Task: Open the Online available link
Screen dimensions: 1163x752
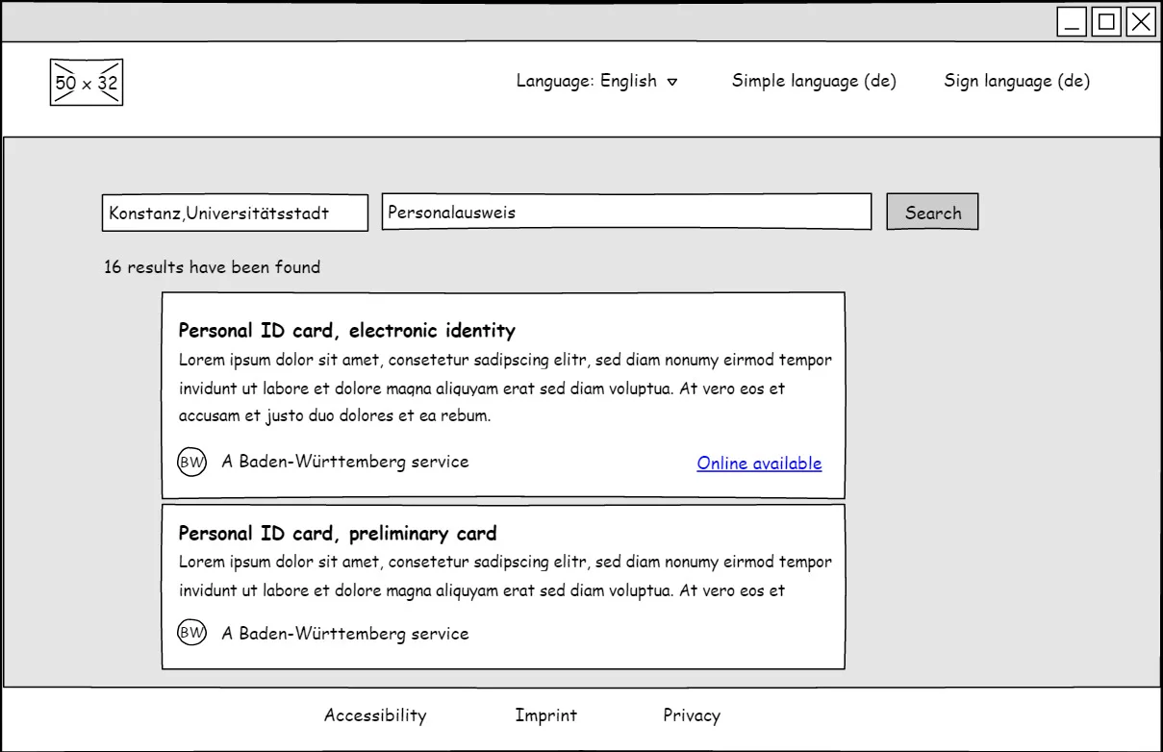Action: (x=759, y=464)
